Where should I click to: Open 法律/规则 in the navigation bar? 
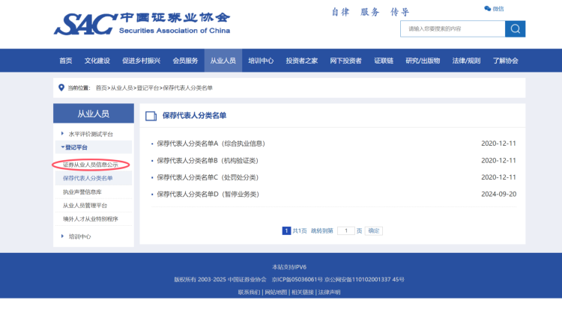pos(465,61)
